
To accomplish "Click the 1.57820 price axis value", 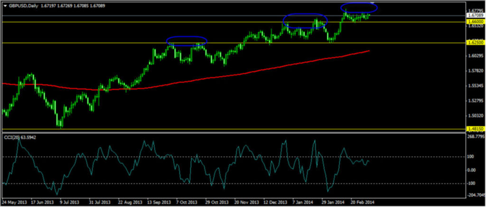I will [x=476, y=71].
